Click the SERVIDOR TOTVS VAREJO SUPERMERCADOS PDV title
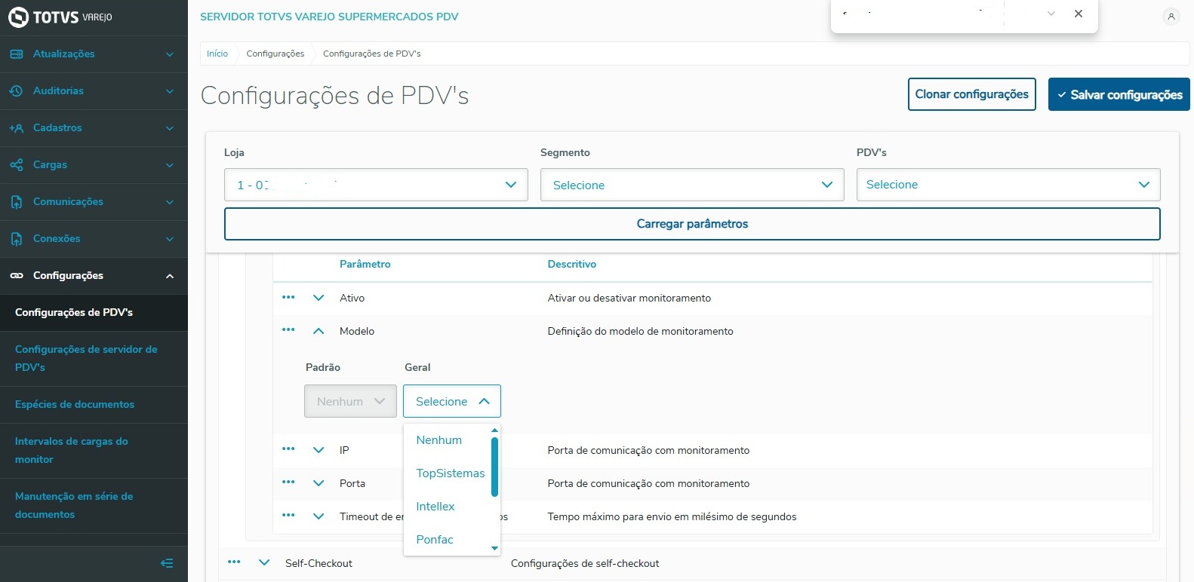 pos(329,17)
